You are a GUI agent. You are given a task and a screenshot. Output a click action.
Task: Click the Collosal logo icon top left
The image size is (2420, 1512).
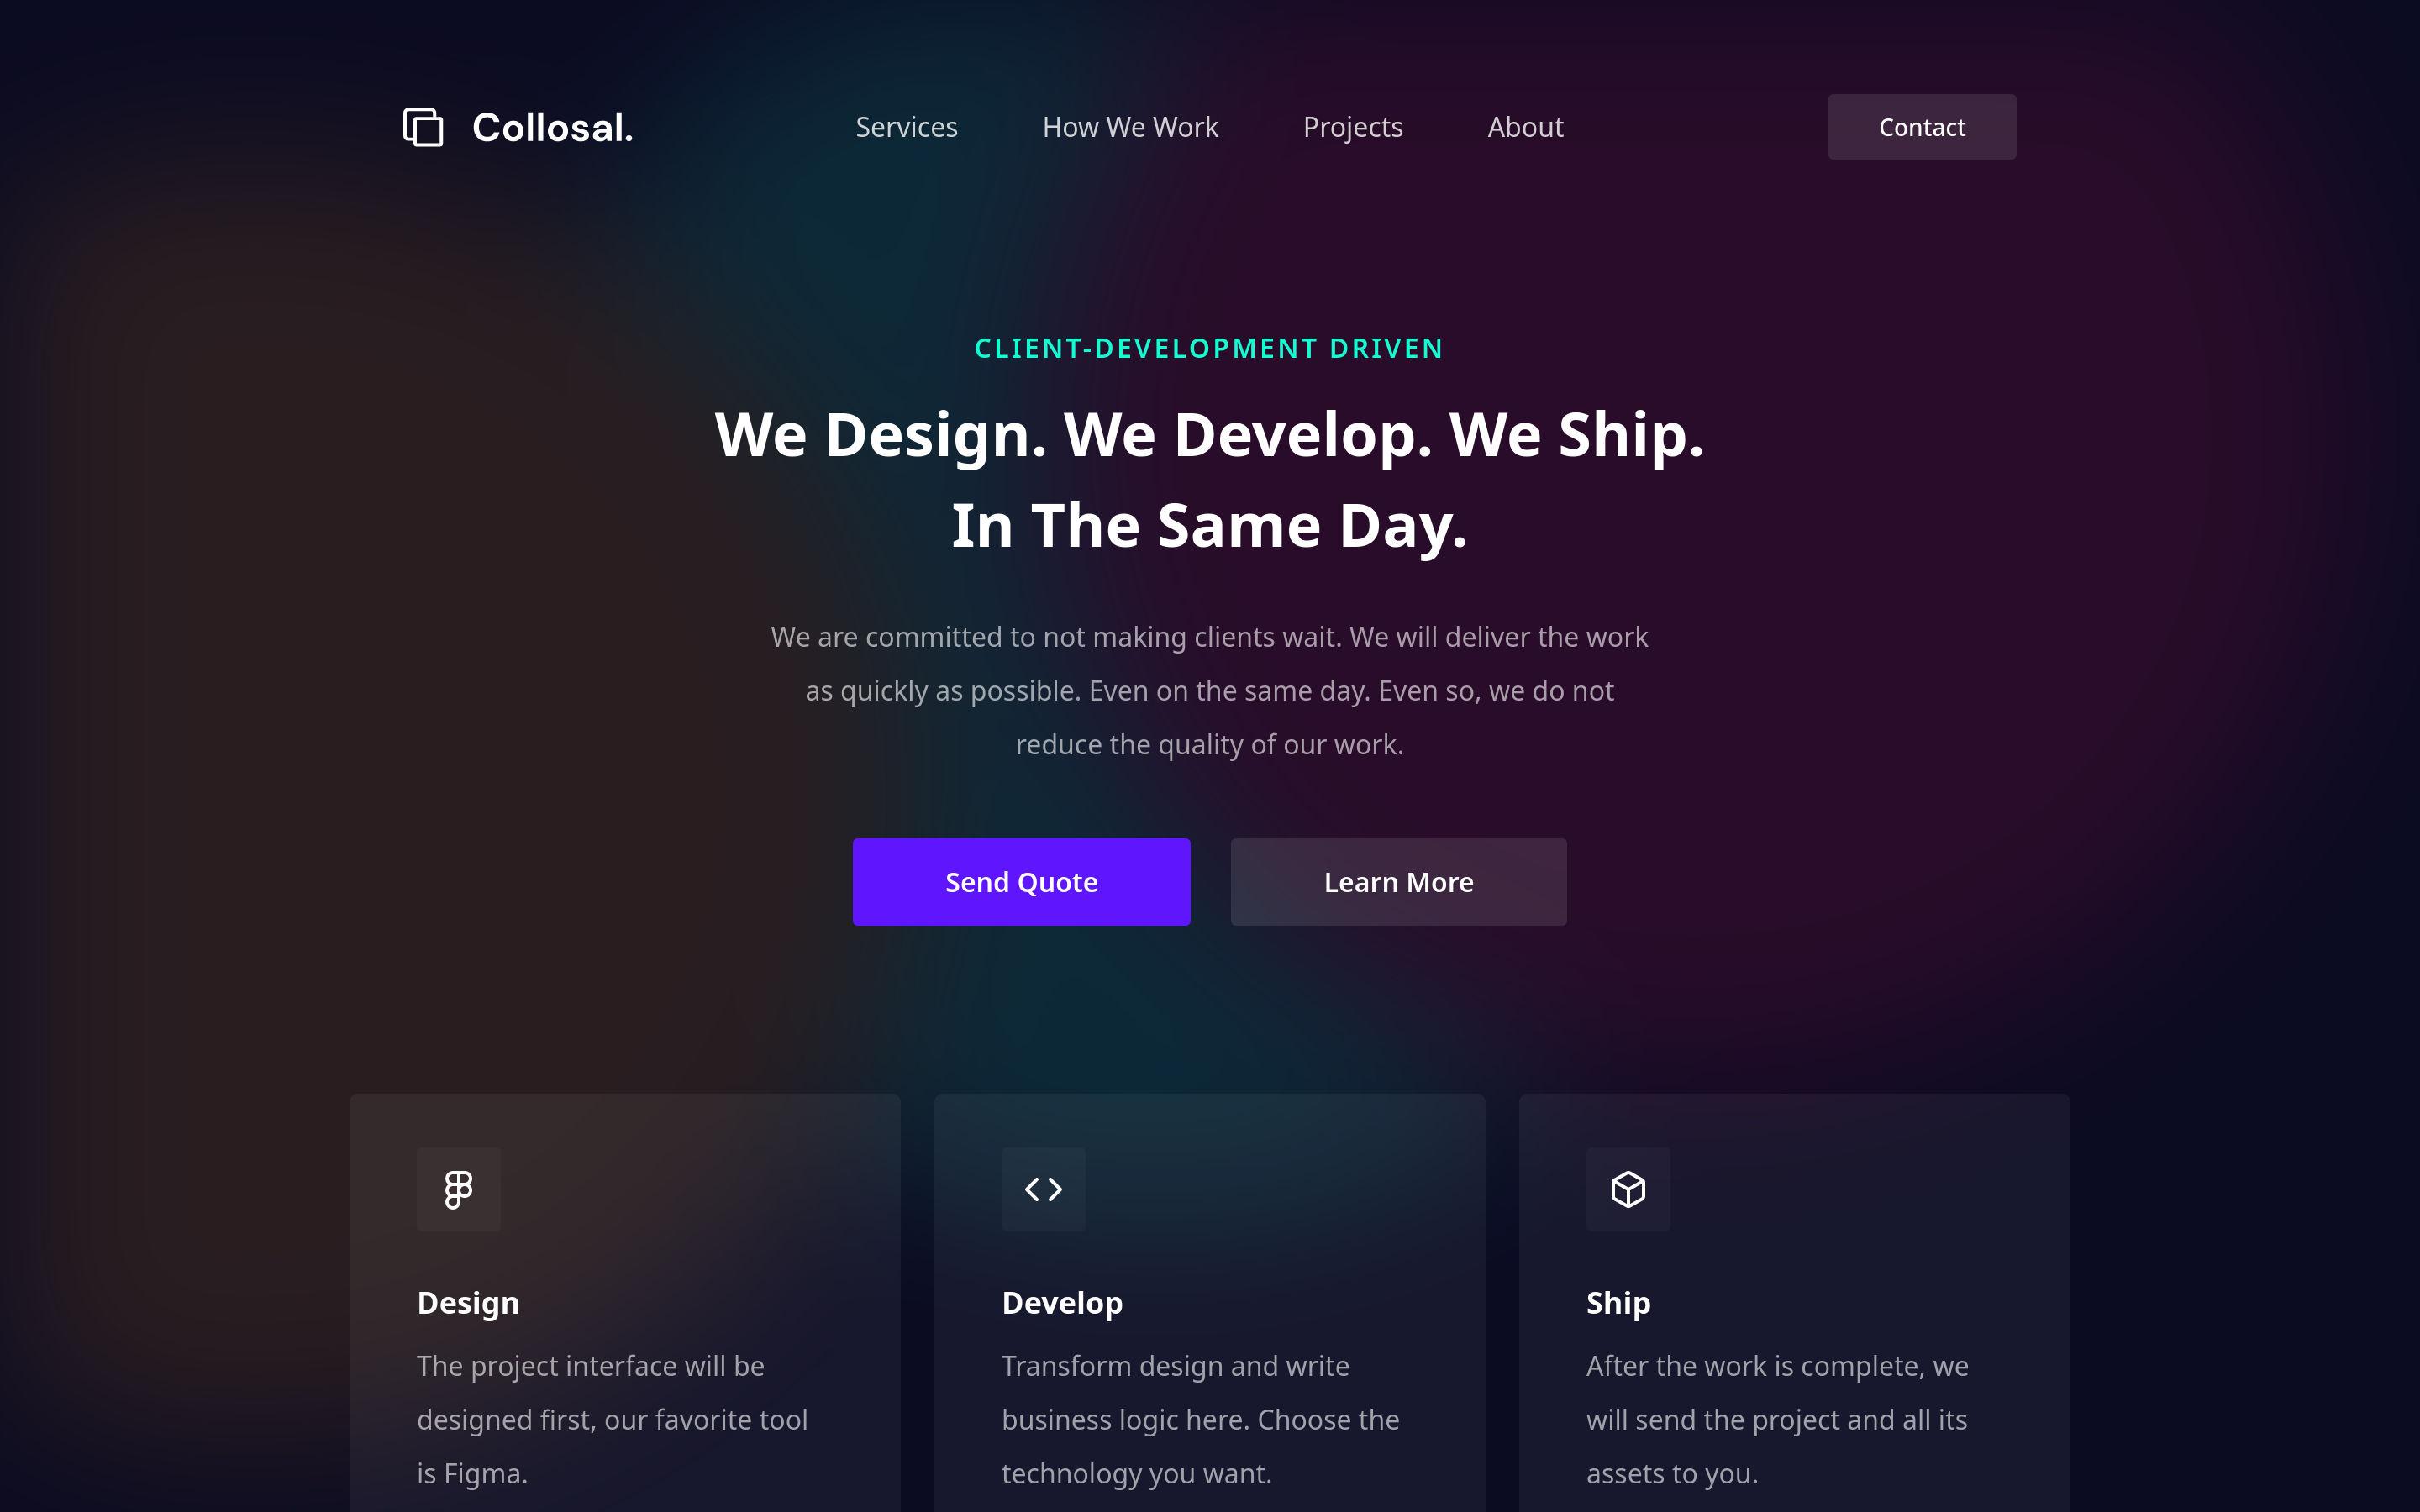422,125
